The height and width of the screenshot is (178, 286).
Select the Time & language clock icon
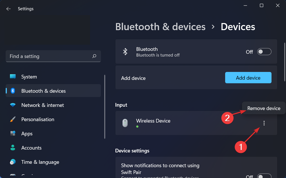(13, 162)
